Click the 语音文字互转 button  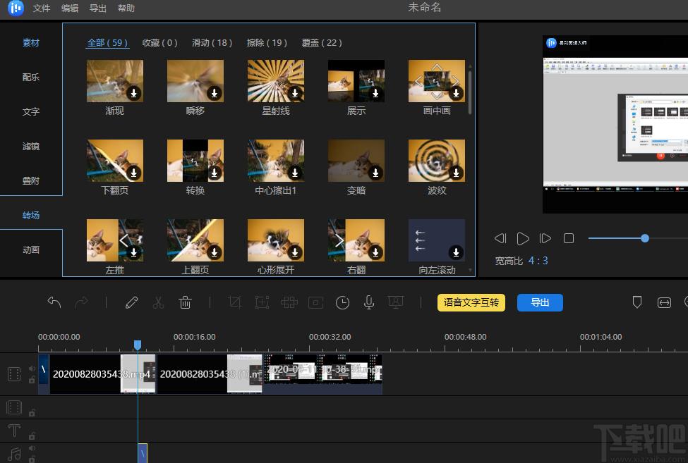tap(471, 302)
